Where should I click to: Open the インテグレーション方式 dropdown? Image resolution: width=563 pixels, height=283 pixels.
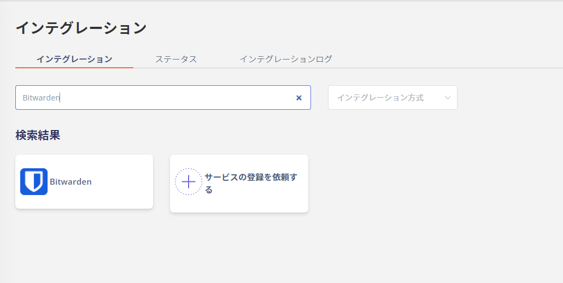392,98
